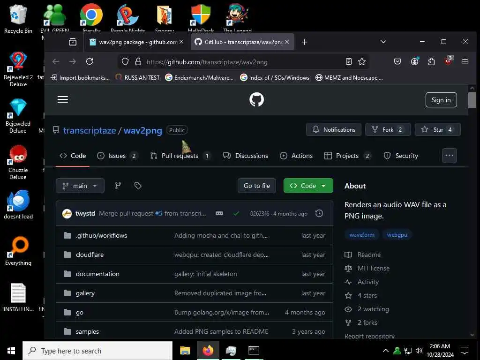Expand the green Code dropdown button
Screen dimensions: 480x360
(308, 186)
